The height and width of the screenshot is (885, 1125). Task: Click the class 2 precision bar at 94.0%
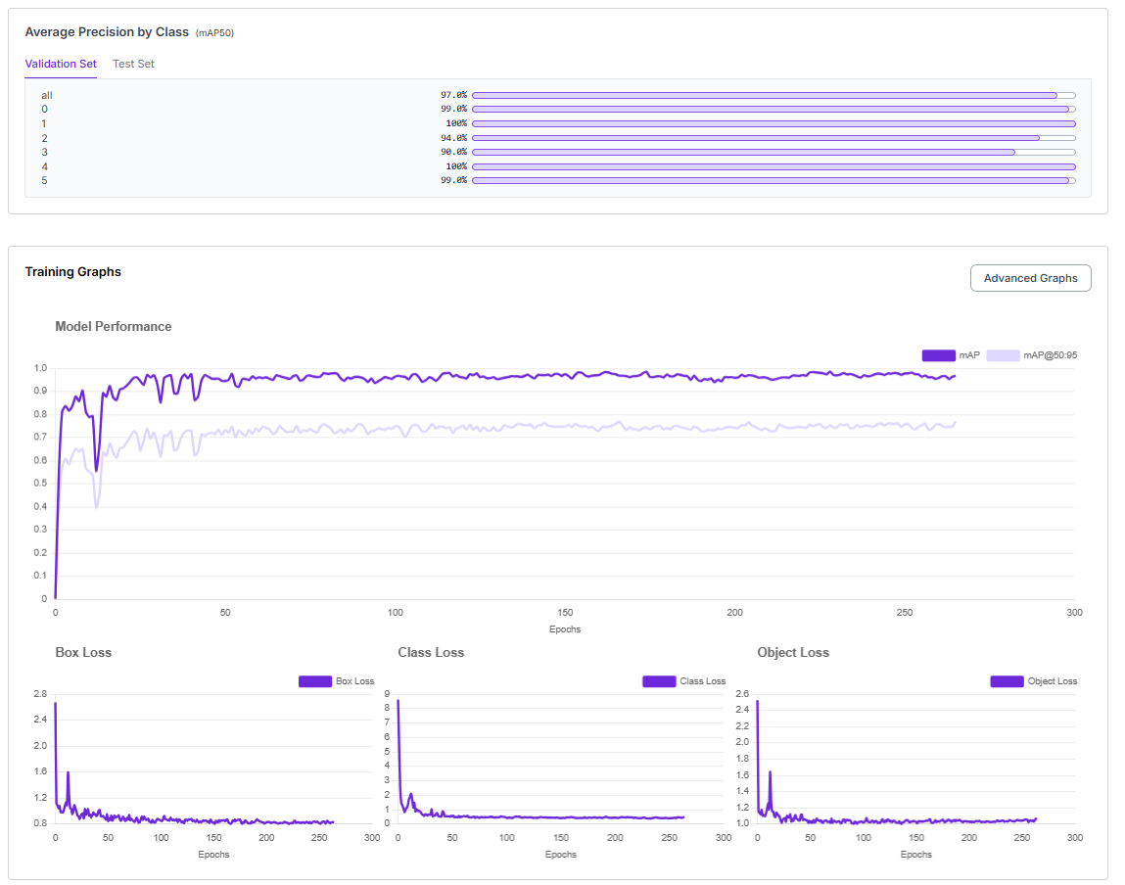coord(773,138)
